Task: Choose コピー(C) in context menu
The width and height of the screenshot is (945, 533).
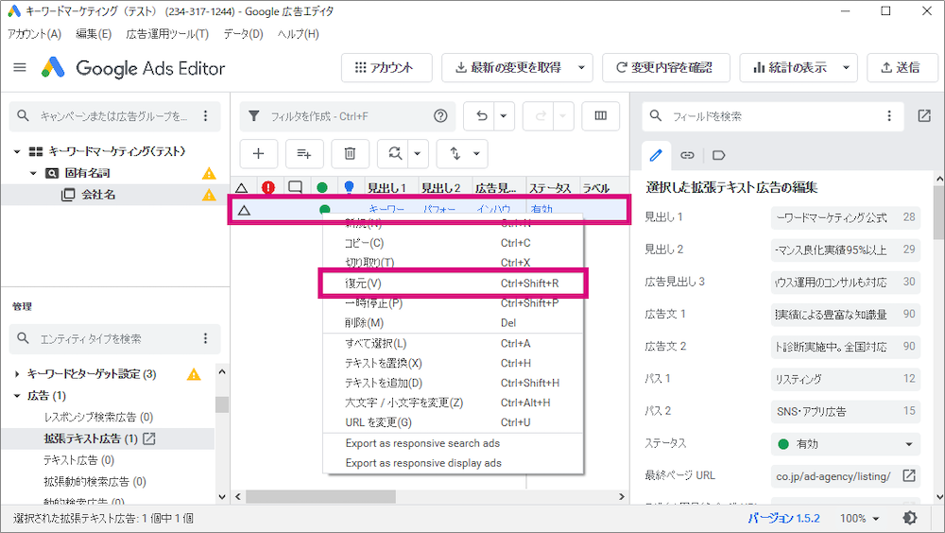Action: tap(454, 243)
